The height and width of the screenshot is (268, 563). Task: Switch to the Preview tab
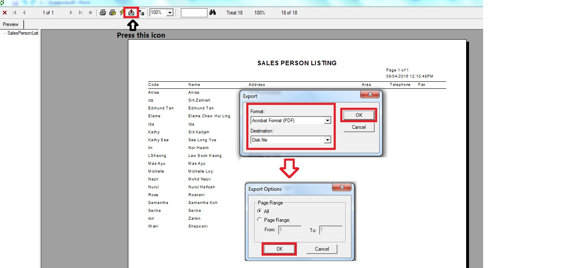pyautogui.click(x=11, y=24)
